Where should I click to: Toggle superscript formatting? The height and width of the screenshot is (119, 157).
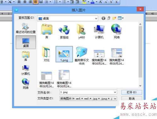point(111,2)
